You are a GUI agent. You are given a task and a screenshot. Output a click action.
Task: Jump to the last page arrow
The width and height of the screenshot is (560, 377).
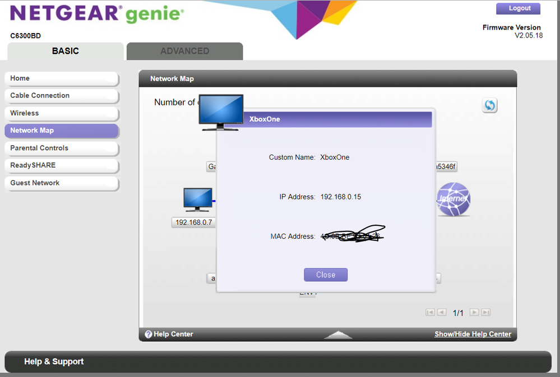(x=486, y=313)
